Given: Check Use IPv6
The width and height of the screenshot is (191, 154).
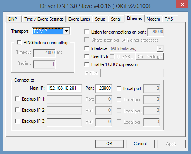Looking at the screenshot, I should point(87,56).
